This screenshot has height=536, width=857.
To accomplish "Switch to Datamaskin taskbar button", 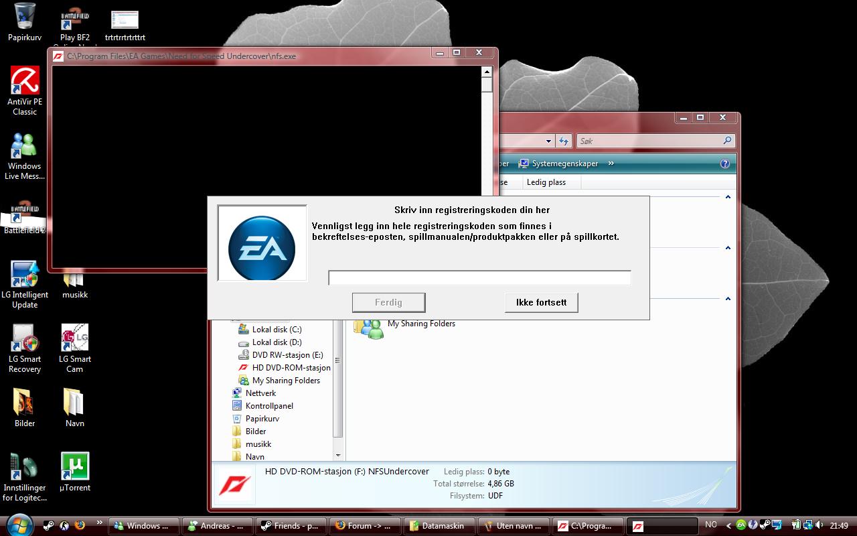I will tap(439, 526).
